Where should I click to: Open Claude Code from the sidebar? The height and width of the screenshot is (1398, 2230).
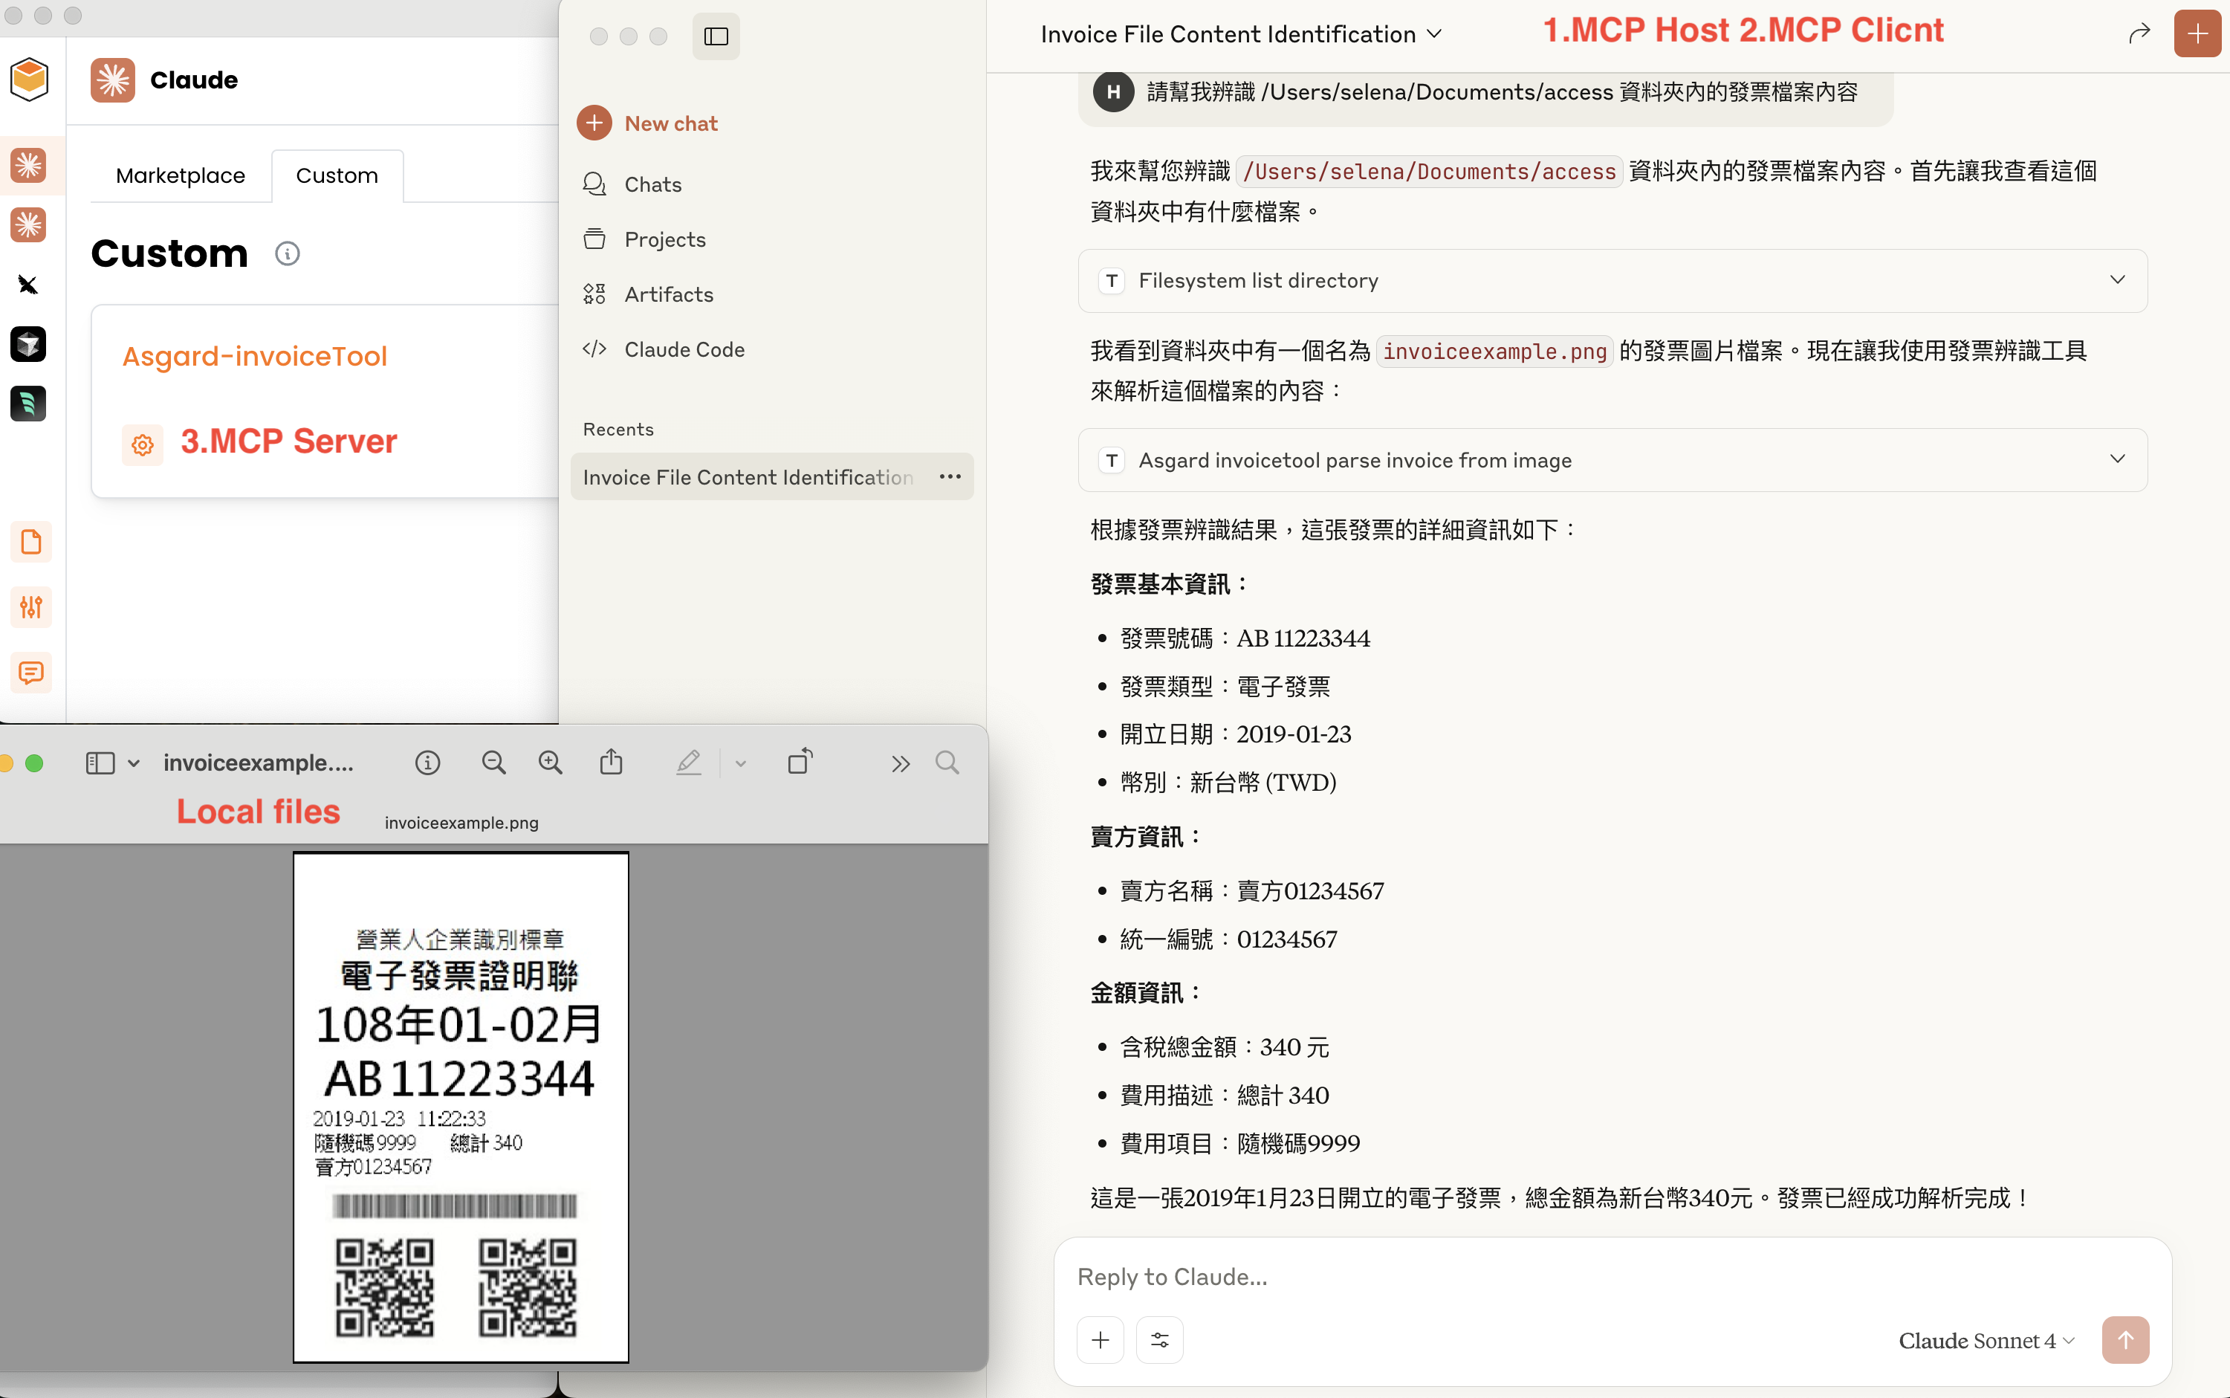[x=683, y=349]
